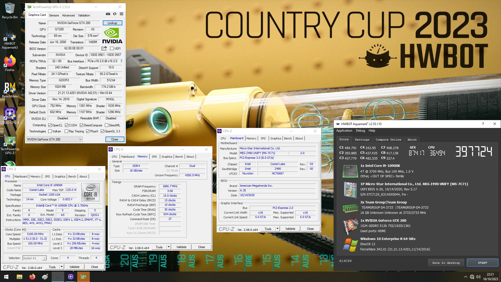Open the Validation tab in GPU-Z

(84, 15)
